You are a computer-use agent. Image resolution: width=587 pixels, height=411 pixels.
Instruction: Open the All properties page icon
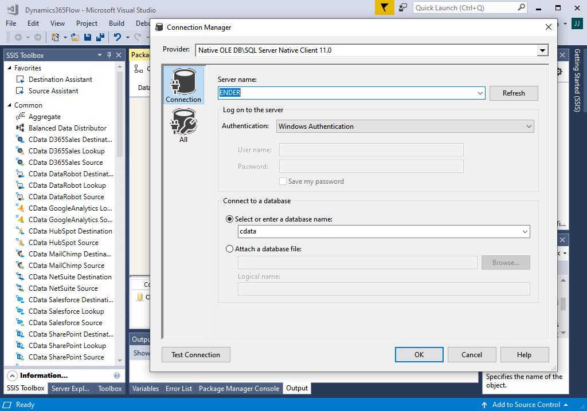183,126
